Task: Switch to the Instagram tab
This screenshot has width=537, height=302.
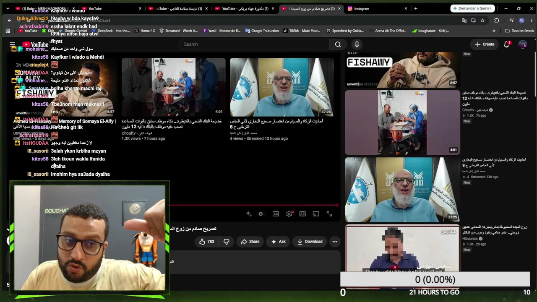Action: [x=377, y=8]
